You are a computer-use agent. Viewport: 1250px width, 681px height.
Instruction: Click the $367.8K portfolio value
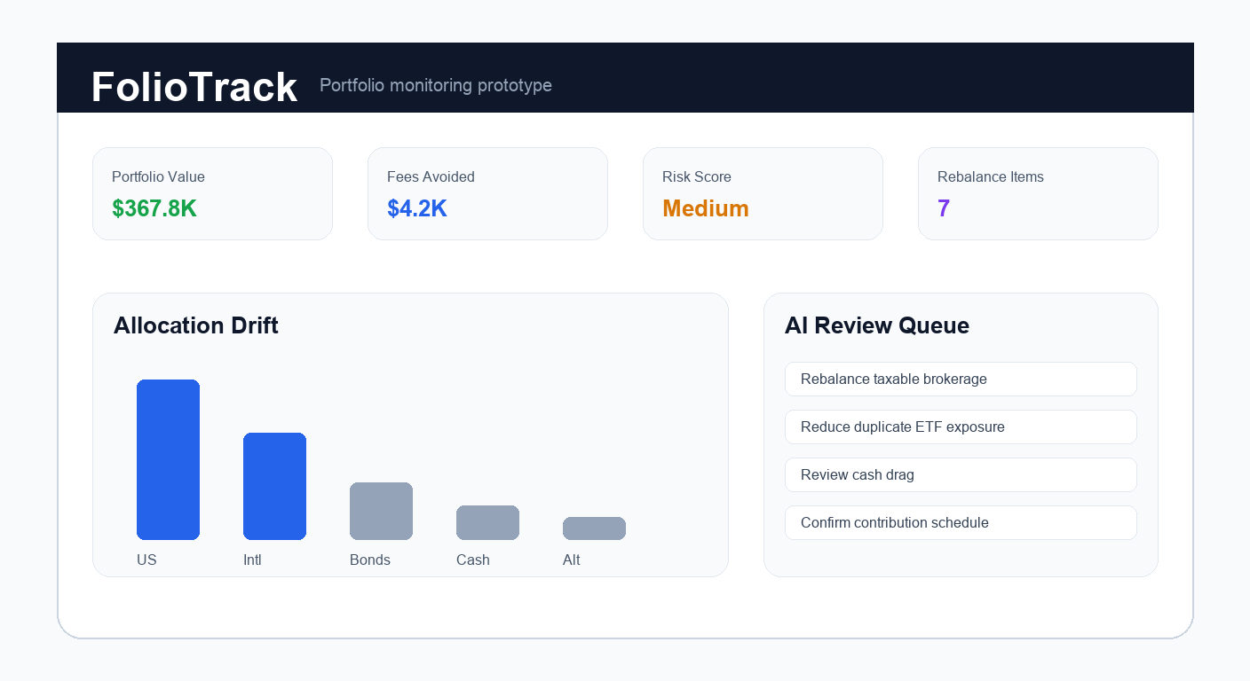pos(154,208)
